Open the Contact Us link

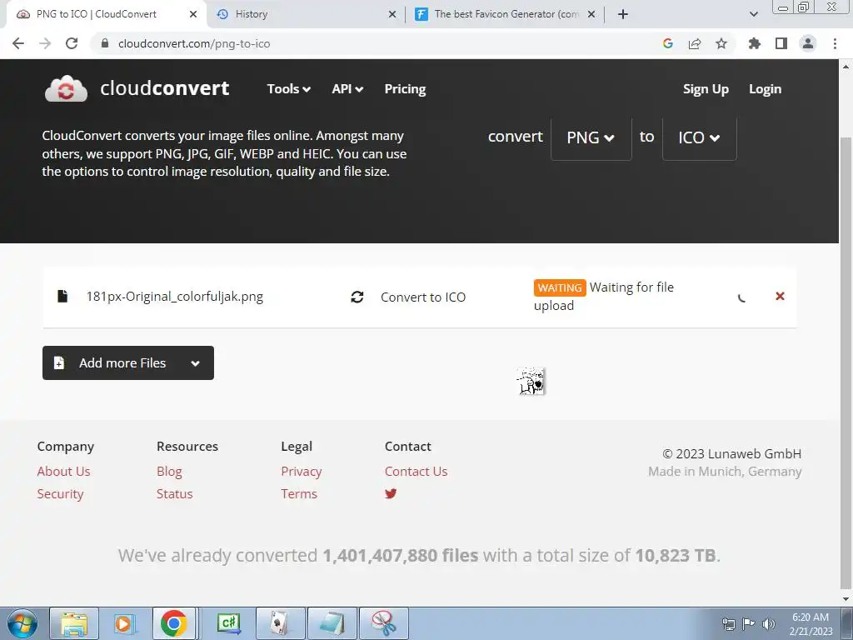coord(417,472)
